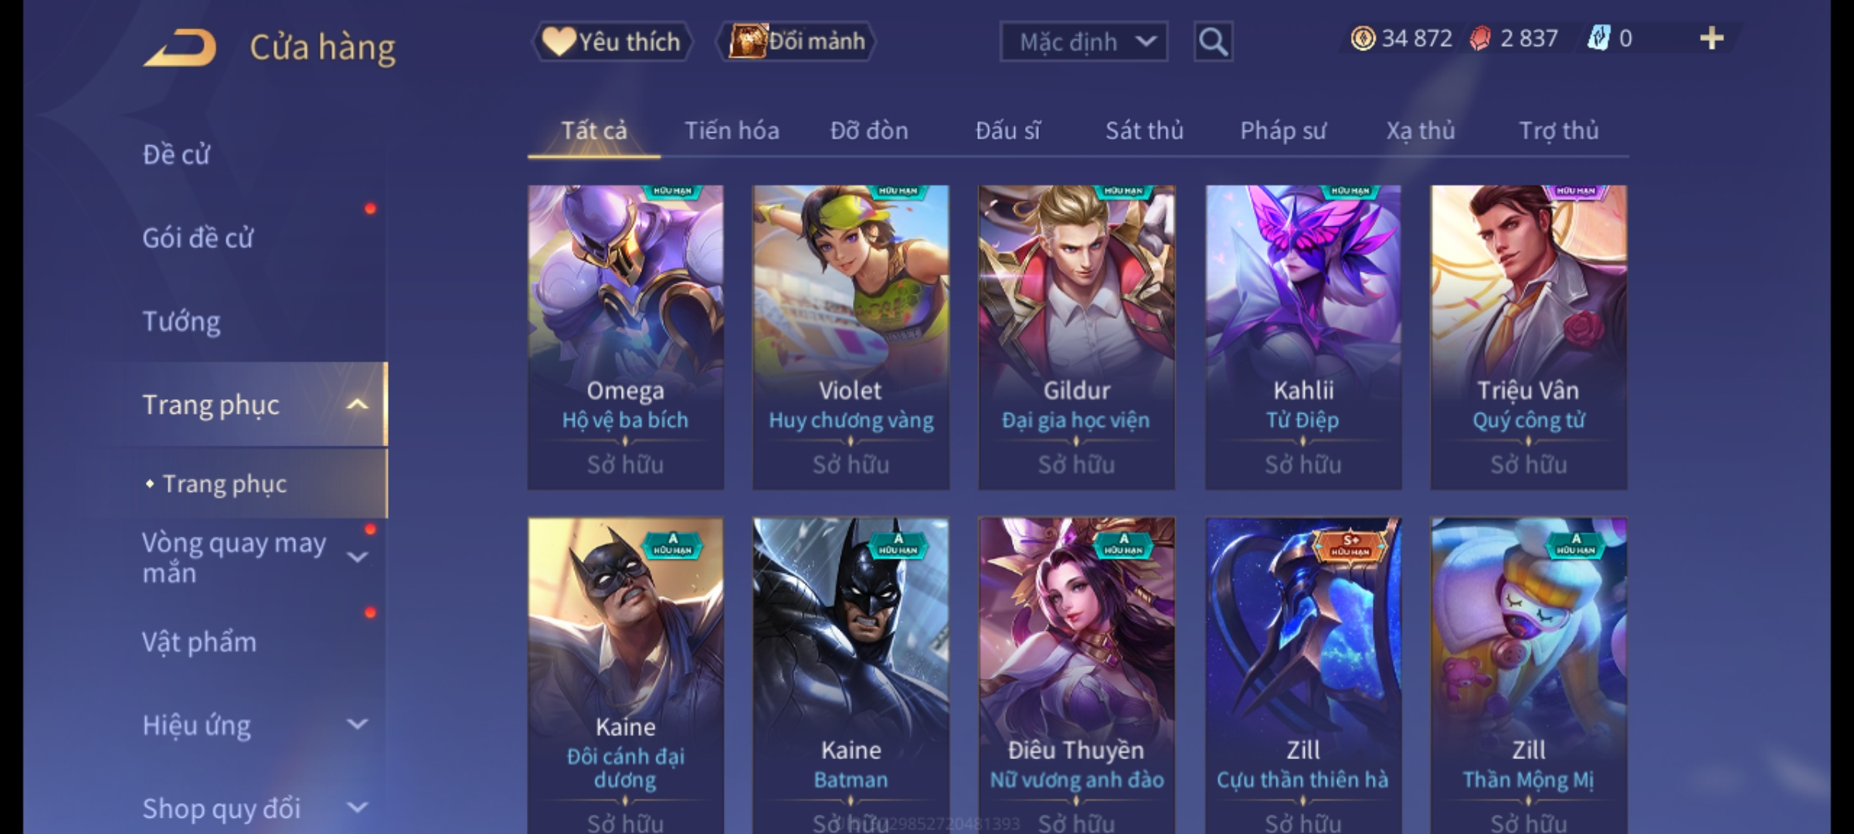Select Kahlii Tử Điệp skin card
1854x834 pixels.
coord(1303,337)
